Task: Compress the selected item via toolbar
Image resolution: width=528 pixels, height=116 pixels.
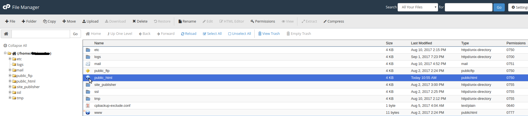Action: 334,21
